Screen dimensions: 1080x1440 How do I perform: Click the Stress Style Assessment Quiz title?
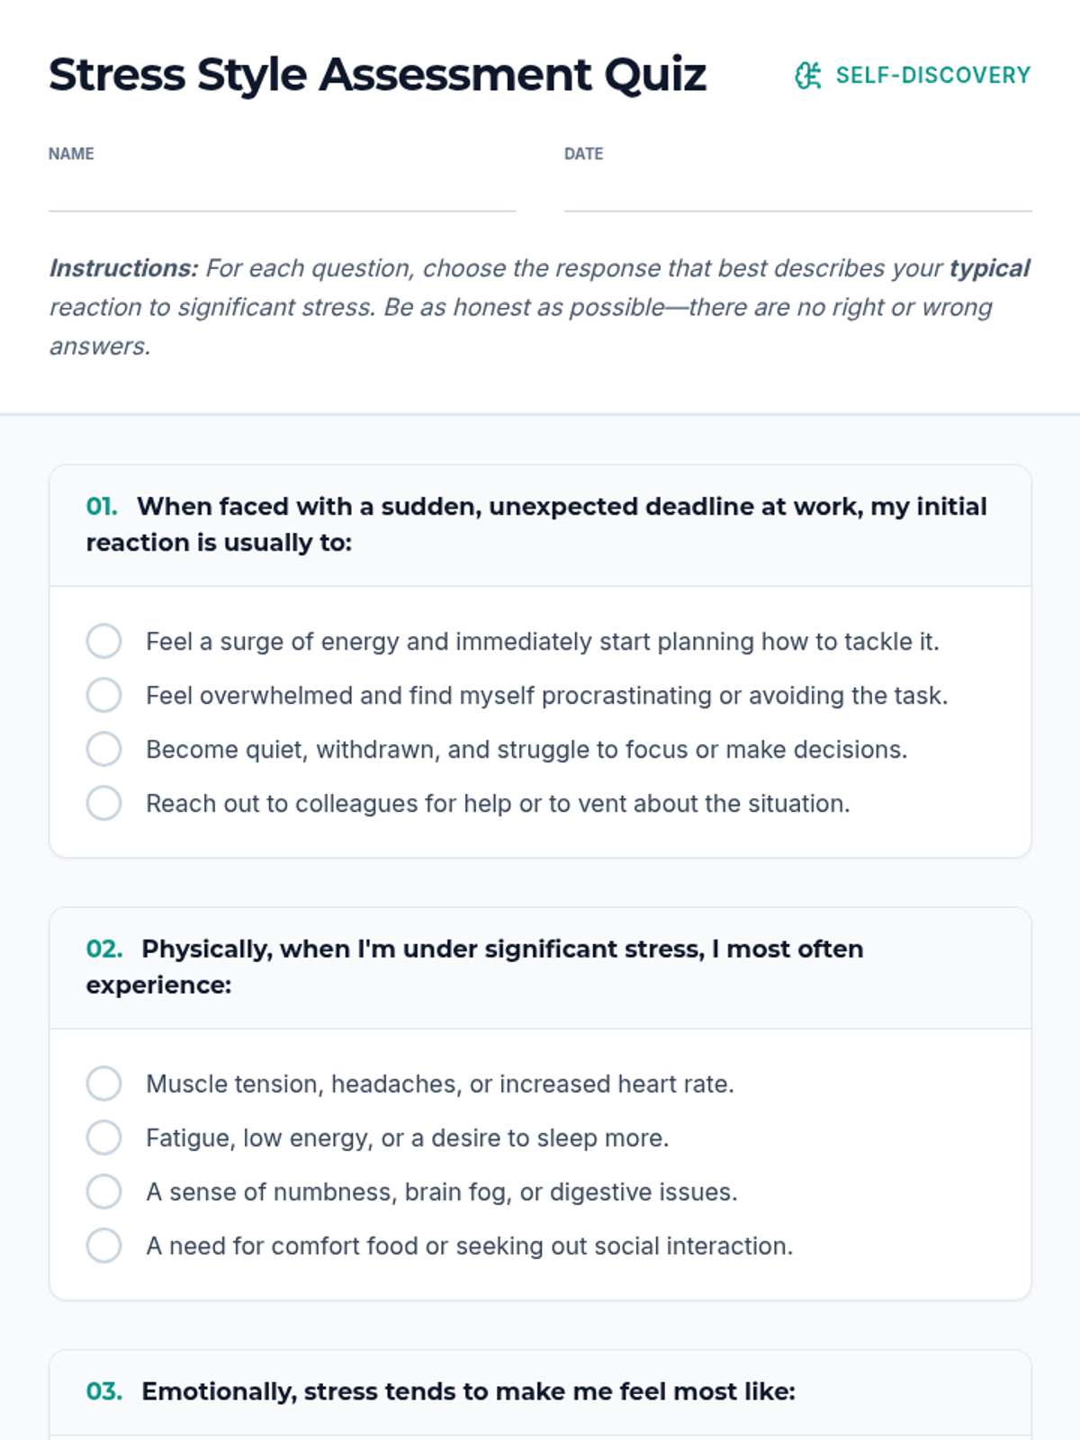[377, 75]
